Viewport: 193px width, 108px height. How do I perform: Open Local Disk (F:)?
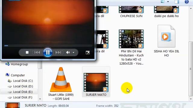pos(23,97)
